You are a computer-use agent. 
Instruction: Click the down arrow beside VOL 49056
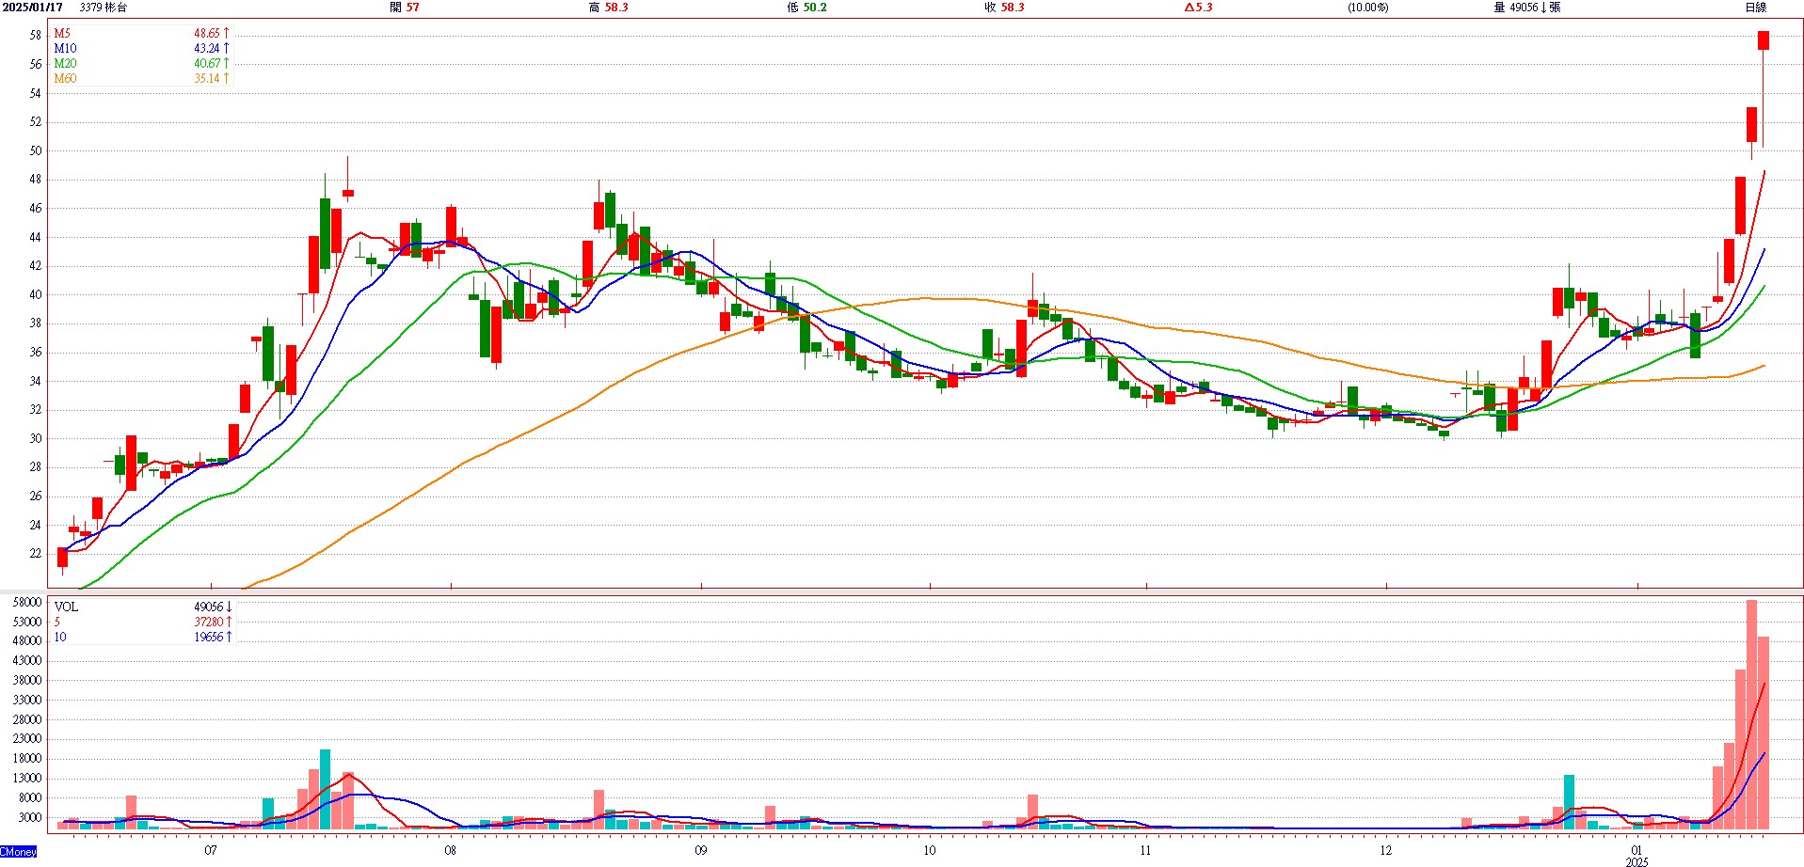pyautogui.click(x=229, y=607)
